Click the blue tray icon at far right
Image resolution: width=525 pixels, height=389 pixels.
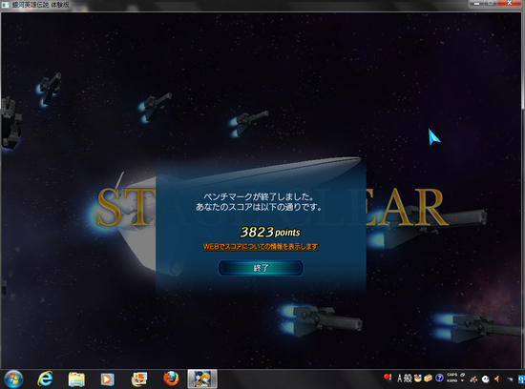click(x=521, y=379)
